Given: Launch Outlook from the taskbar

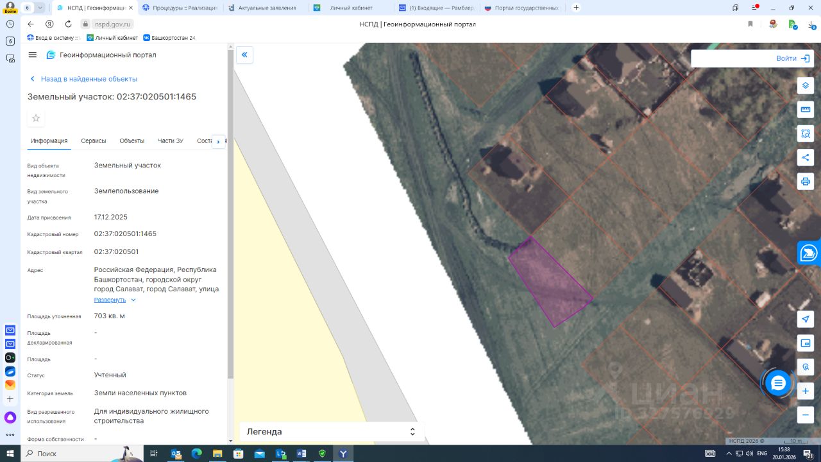Looking at the screenshot, I should pos(176,454).
